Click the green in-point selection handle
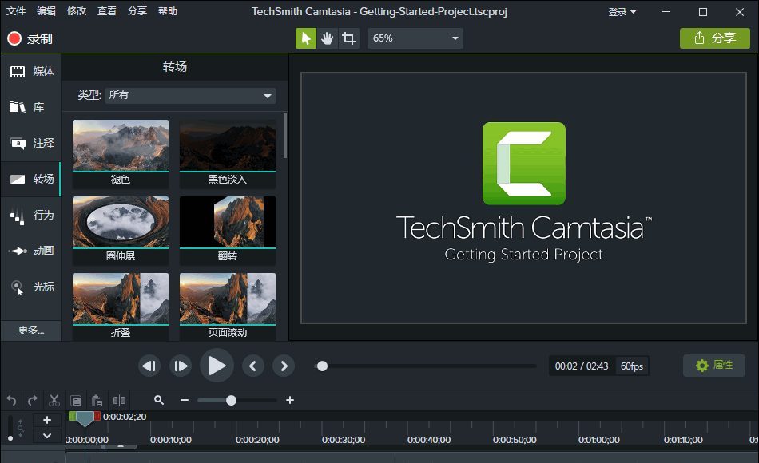This screenshot has width=759, height=463. (72, 416)
